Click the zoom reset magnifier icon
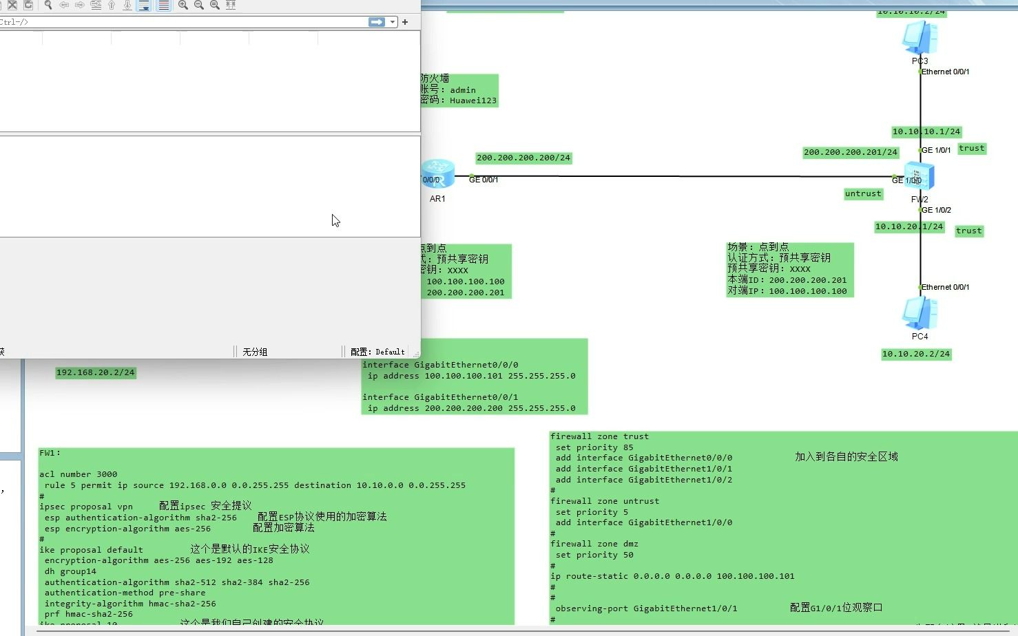1018x636 pixels. point(215,6)
